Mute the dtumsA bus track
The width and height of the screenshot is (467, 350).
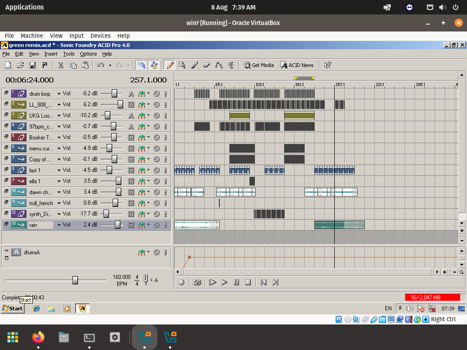[157, 252]
